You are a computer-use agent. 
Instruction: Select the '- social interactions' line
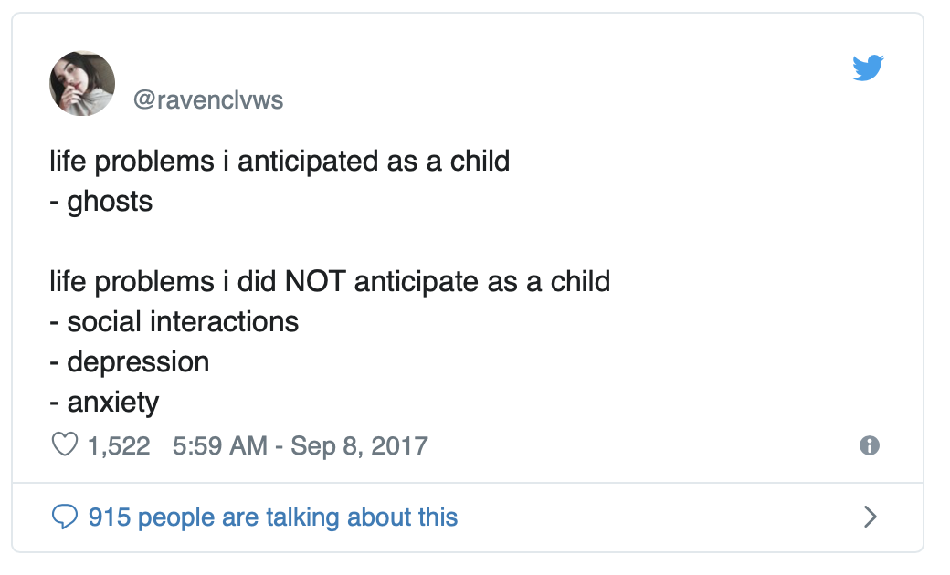pyautogui.click(x=174, y=322)
